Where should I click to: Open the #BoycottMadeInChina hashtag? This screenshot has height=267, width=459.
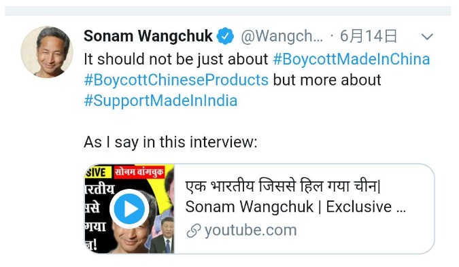(352, 59)
